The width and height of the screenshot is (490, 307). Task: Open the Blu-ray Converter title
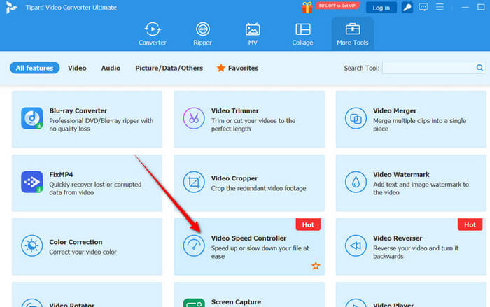coord(78,110)
